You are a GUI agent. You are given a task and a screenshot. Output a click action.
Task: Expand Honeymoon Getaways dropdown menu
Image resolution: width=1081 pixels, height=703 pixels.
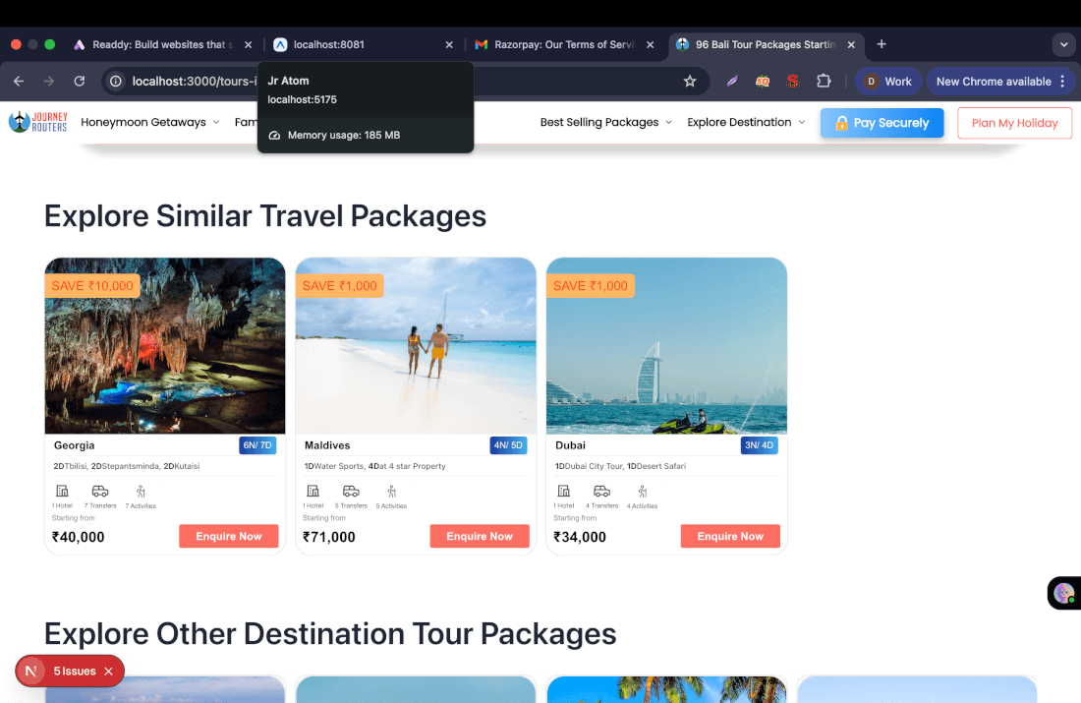click(150, 123)
